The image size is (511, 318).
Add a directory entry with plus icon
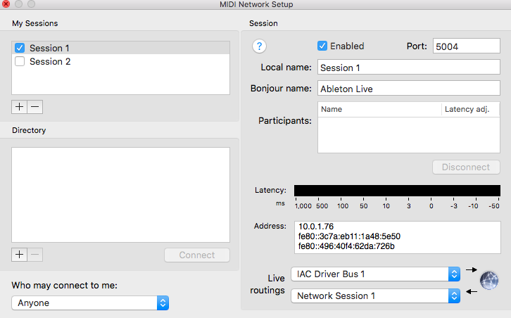coord(19,255)
